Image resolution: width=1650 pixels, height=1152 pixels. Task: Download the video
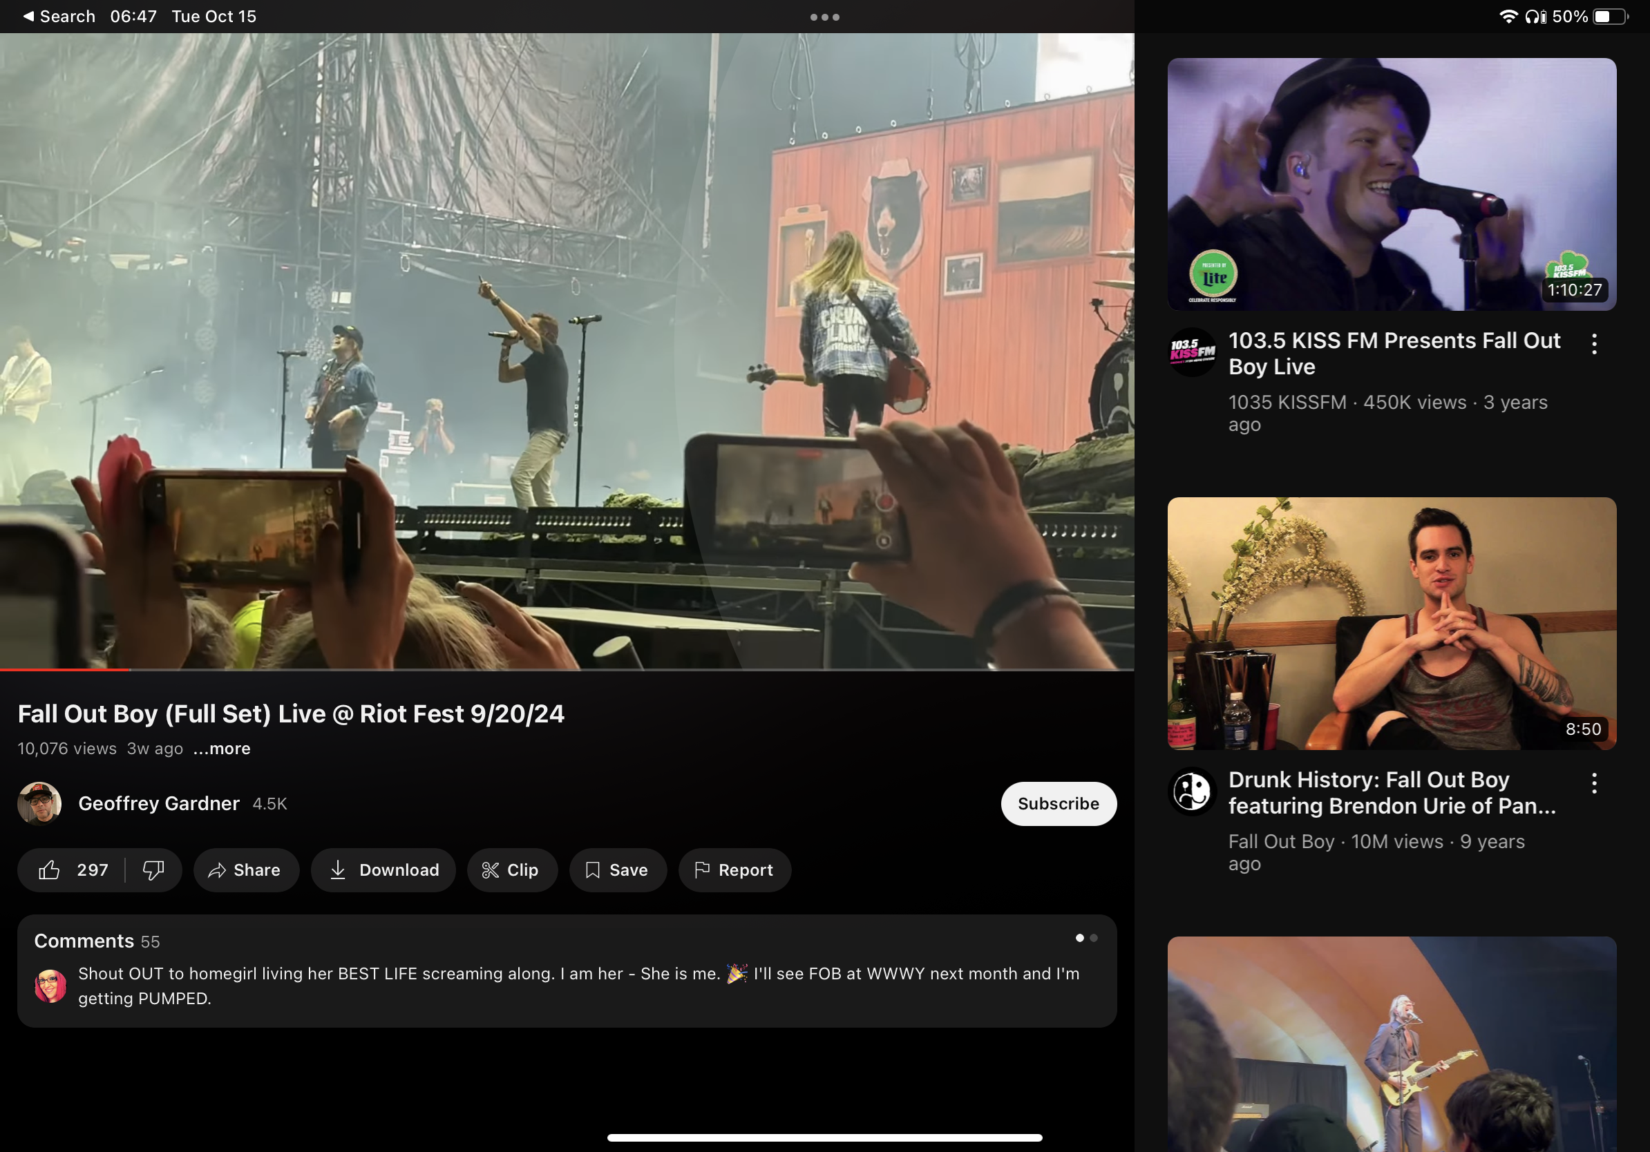pos(383,870)
